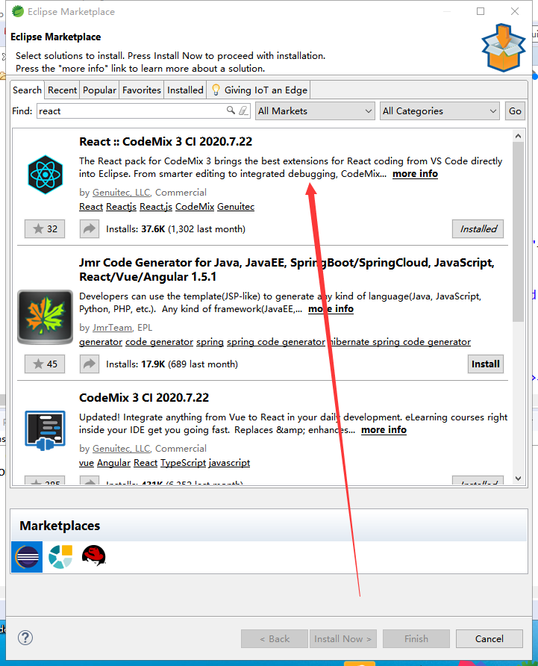Click the results list vertical scrollbar thumb

click(518, 232)
